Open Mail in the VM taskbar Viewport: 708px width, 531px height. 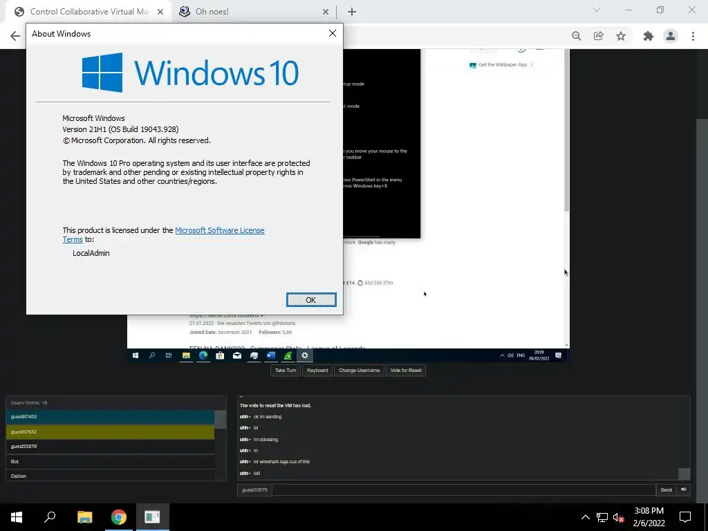coord(237,355)
